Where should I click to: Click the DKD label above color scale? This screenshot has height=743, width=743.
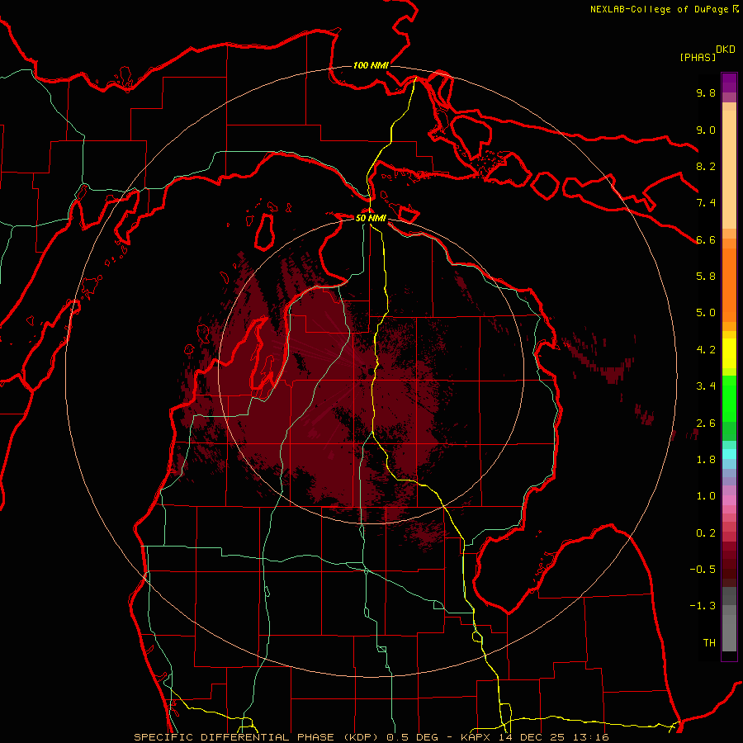tap(726, 50)
